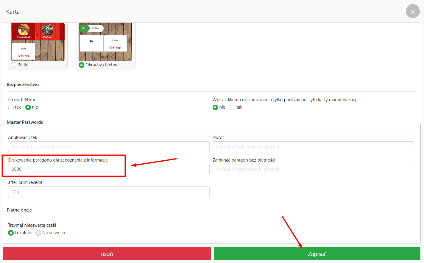Click into the Zwrot password field
Screen dimensions: 424x263
[313, 147]
